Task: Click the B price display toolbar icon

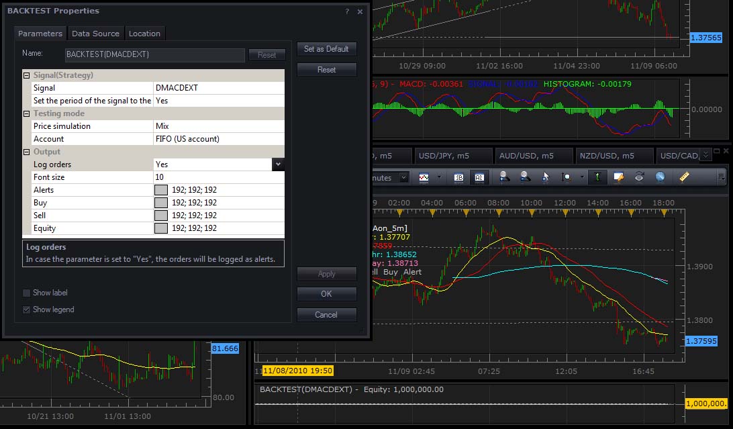Action: (458, 177)
